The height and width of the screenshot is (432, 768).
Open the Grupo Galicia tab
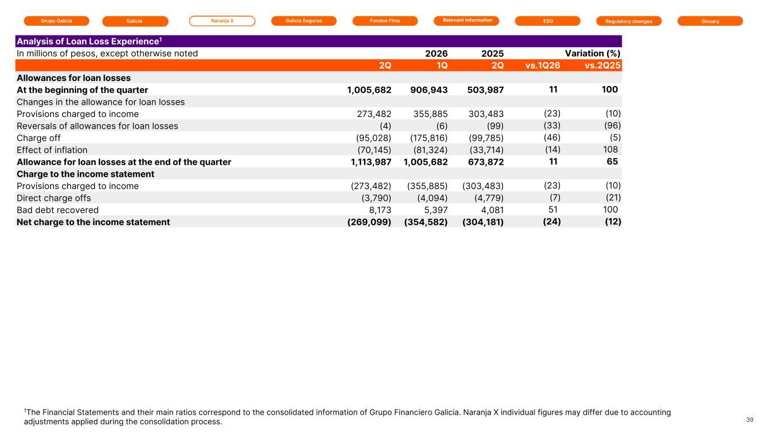tap(56, 21)
